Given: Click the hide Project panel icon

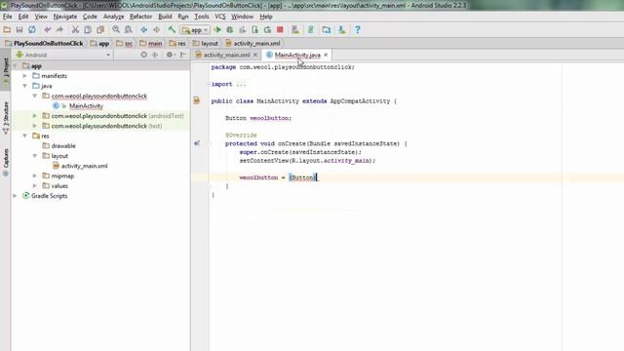Looking at the screenshot, I should [183, 55].
